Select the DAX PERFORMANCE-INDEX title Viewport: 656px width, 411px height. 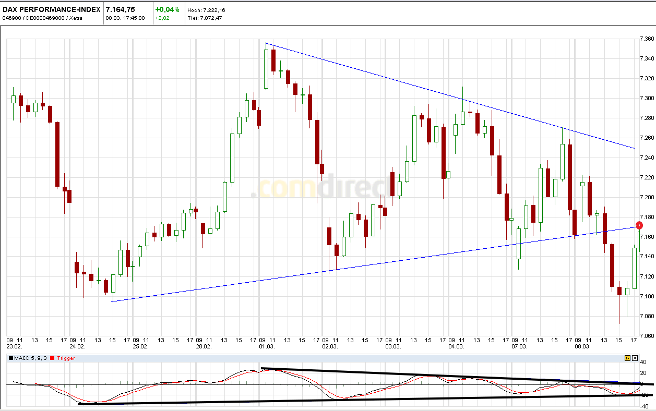pos(51,8)
